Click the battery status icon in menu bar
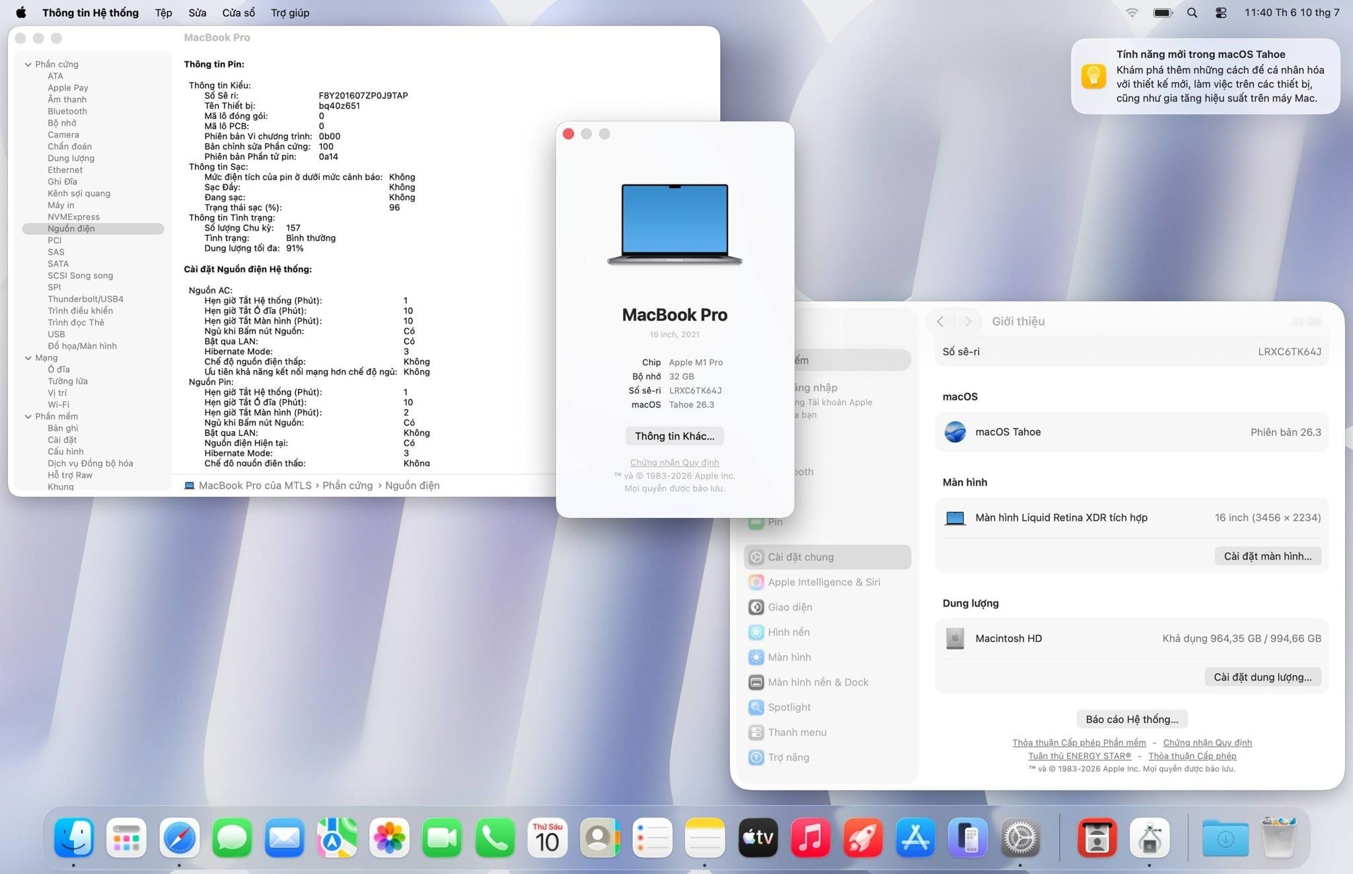This screenshot has width=1353, height=874. click(1163, 13)
